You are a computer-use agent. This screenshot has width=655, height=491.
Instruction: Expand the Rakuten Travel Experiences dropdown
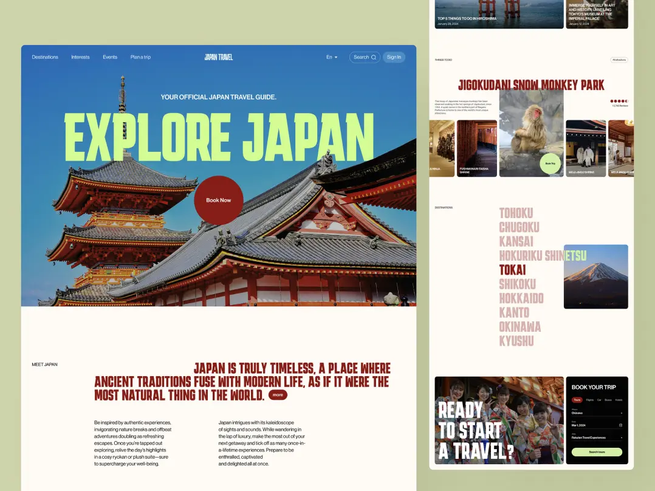click(621, 438)
